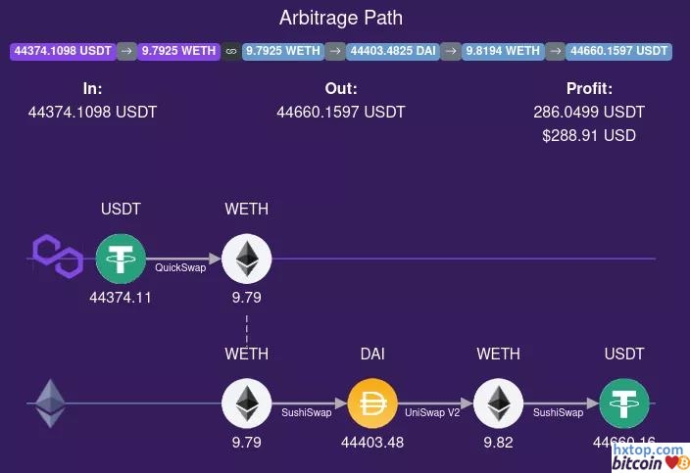Click the first SushiSwap swap label

click(307, 412)
